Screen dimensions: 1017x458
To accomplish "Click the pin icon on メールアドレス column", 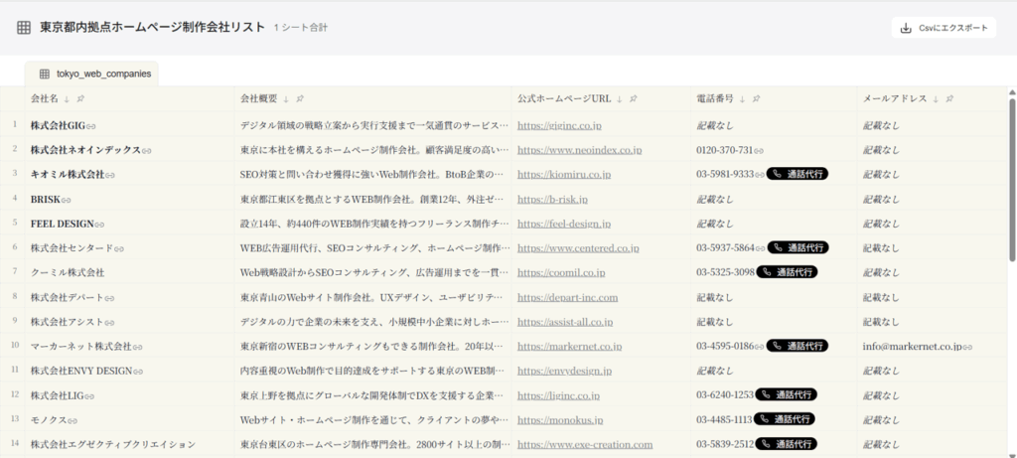I will tap(949, 99).
